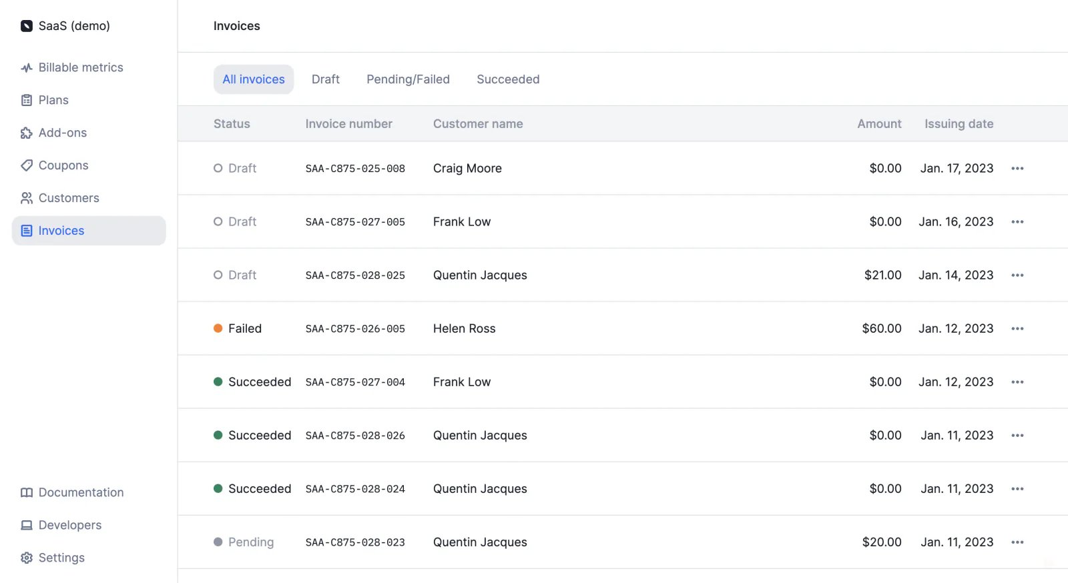1068x583 pixels.
Task: Click the $20.00 amount
Action: (x=882, y=542)
